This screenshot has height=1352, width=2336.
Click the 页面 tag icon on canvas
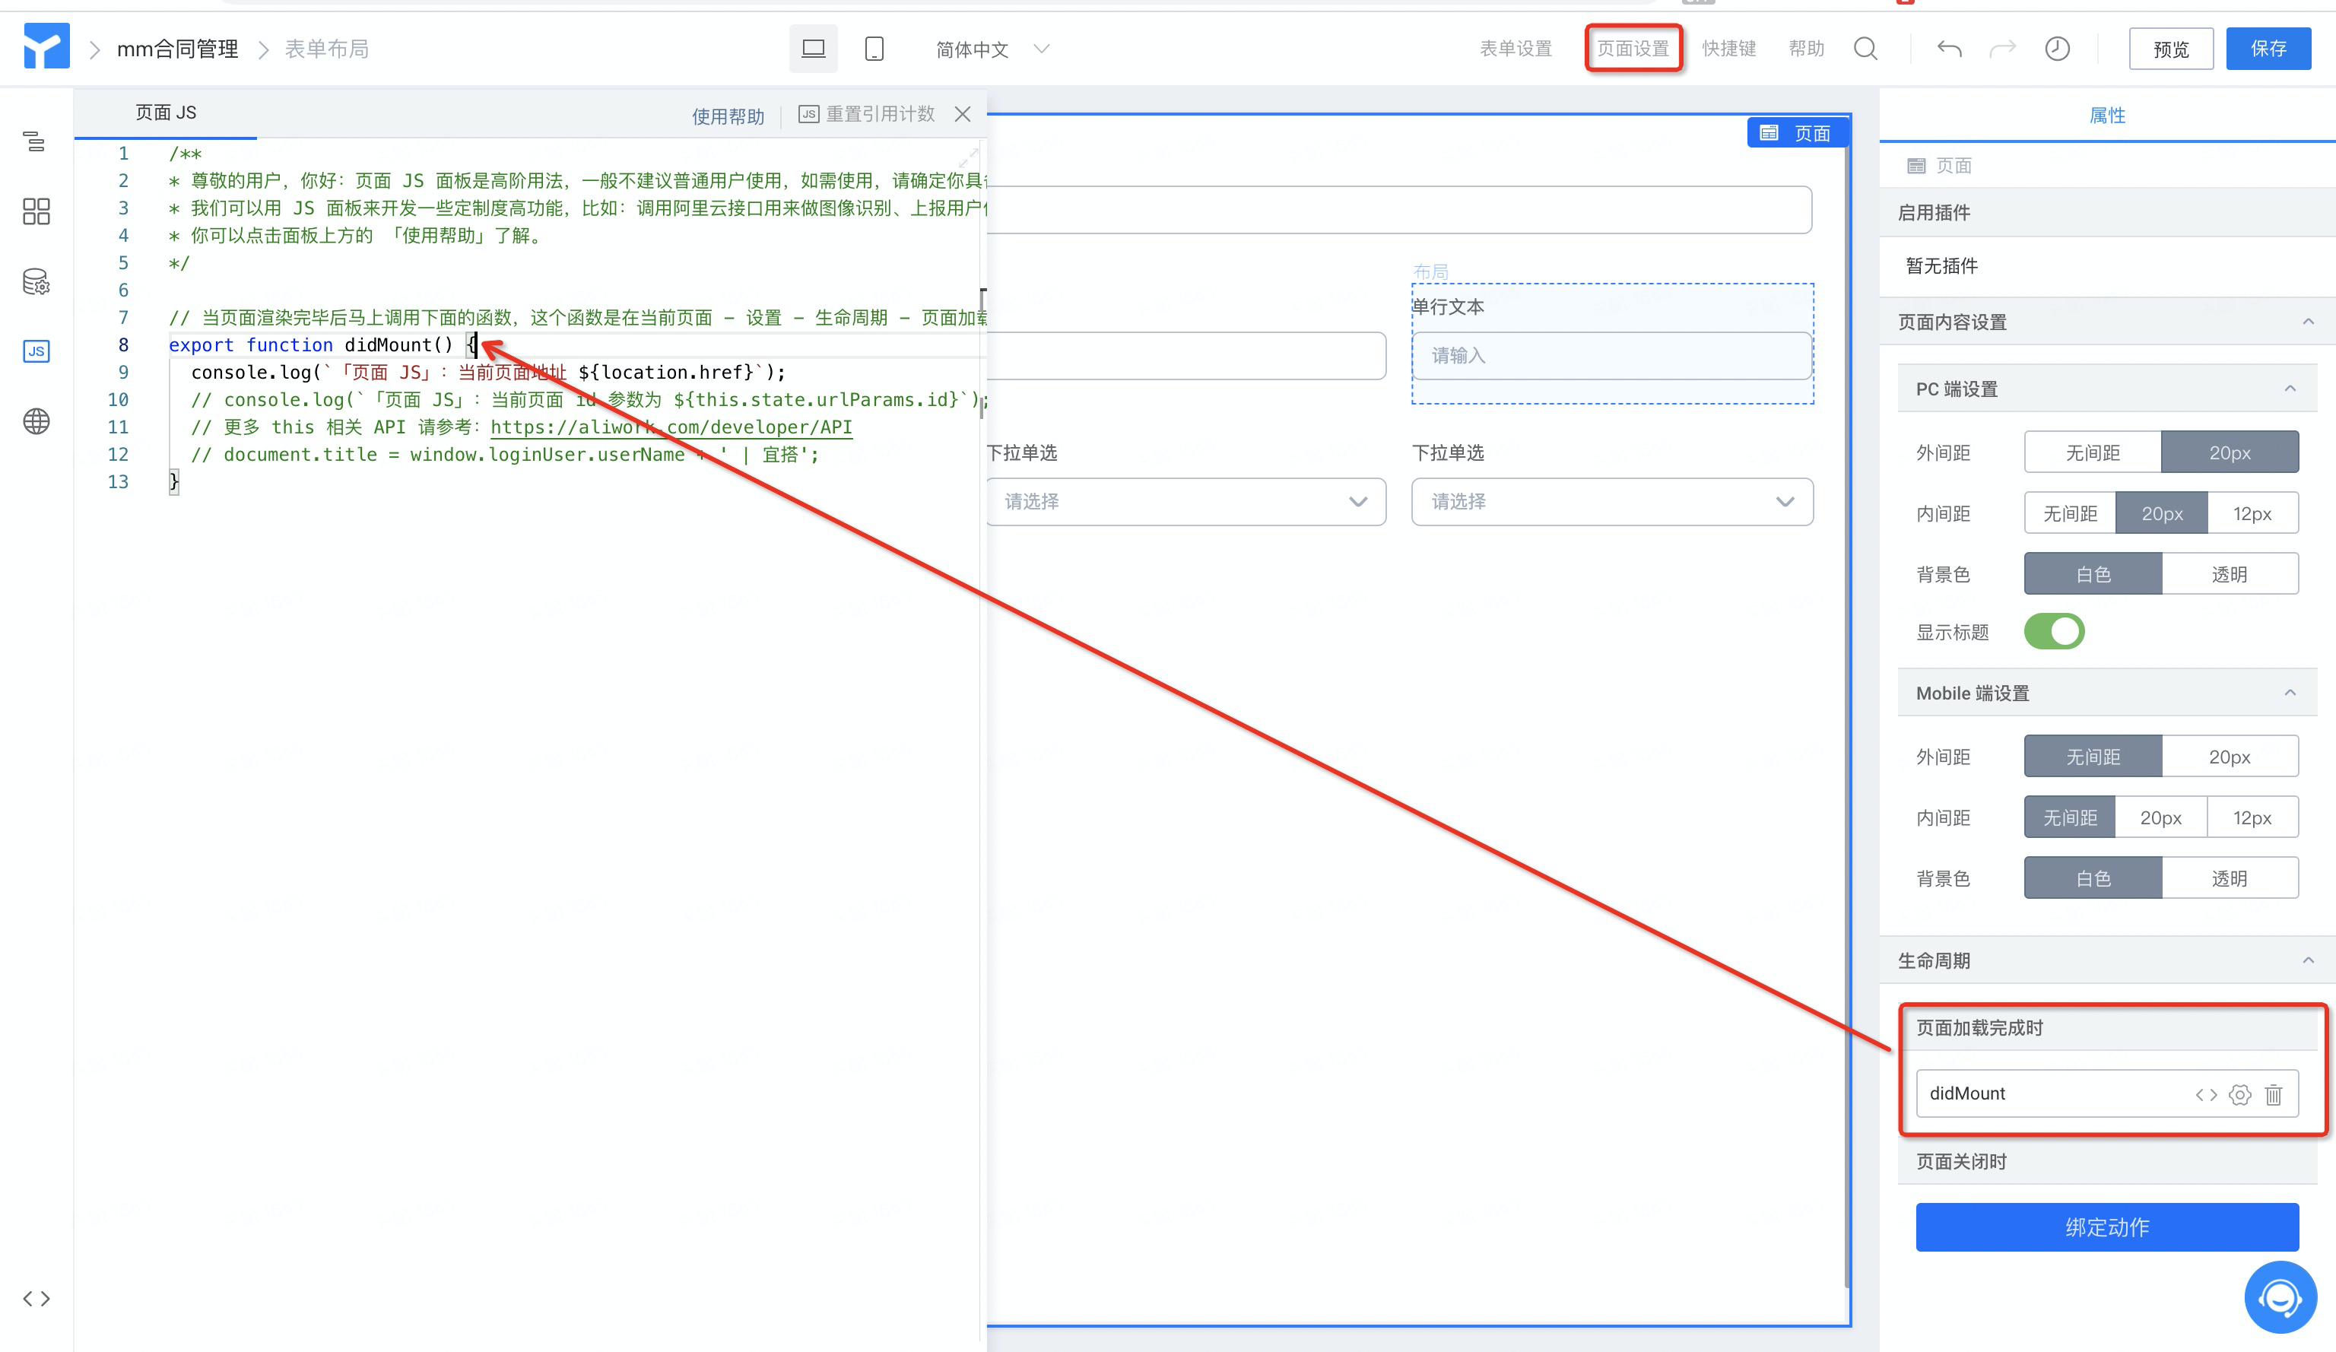(x=1769, y=132)
